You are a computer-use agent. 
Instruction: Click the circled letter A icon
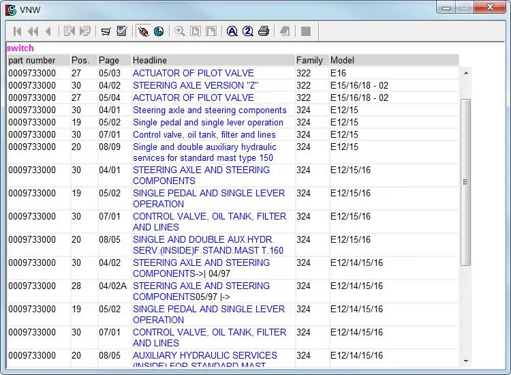(232, 31)
